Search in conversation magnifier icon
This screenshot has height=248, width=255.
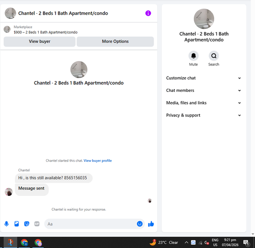(x=214, y=56)
